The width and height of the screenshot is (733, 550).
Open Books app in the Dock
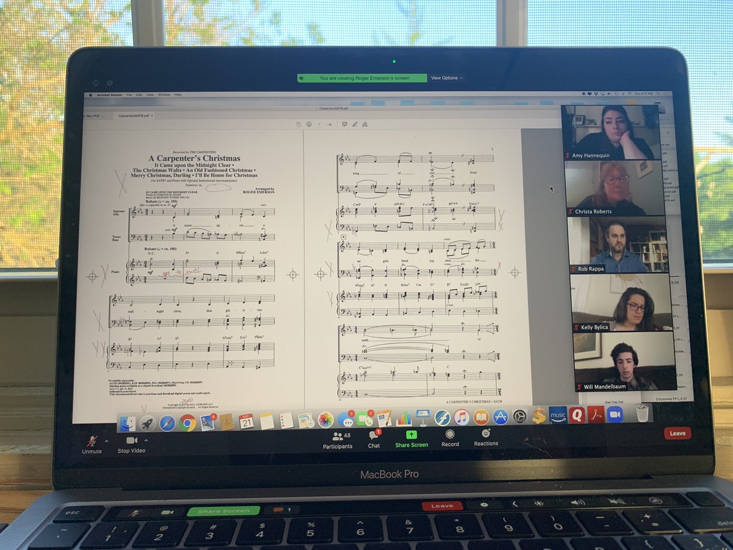[x=481, y=417]
